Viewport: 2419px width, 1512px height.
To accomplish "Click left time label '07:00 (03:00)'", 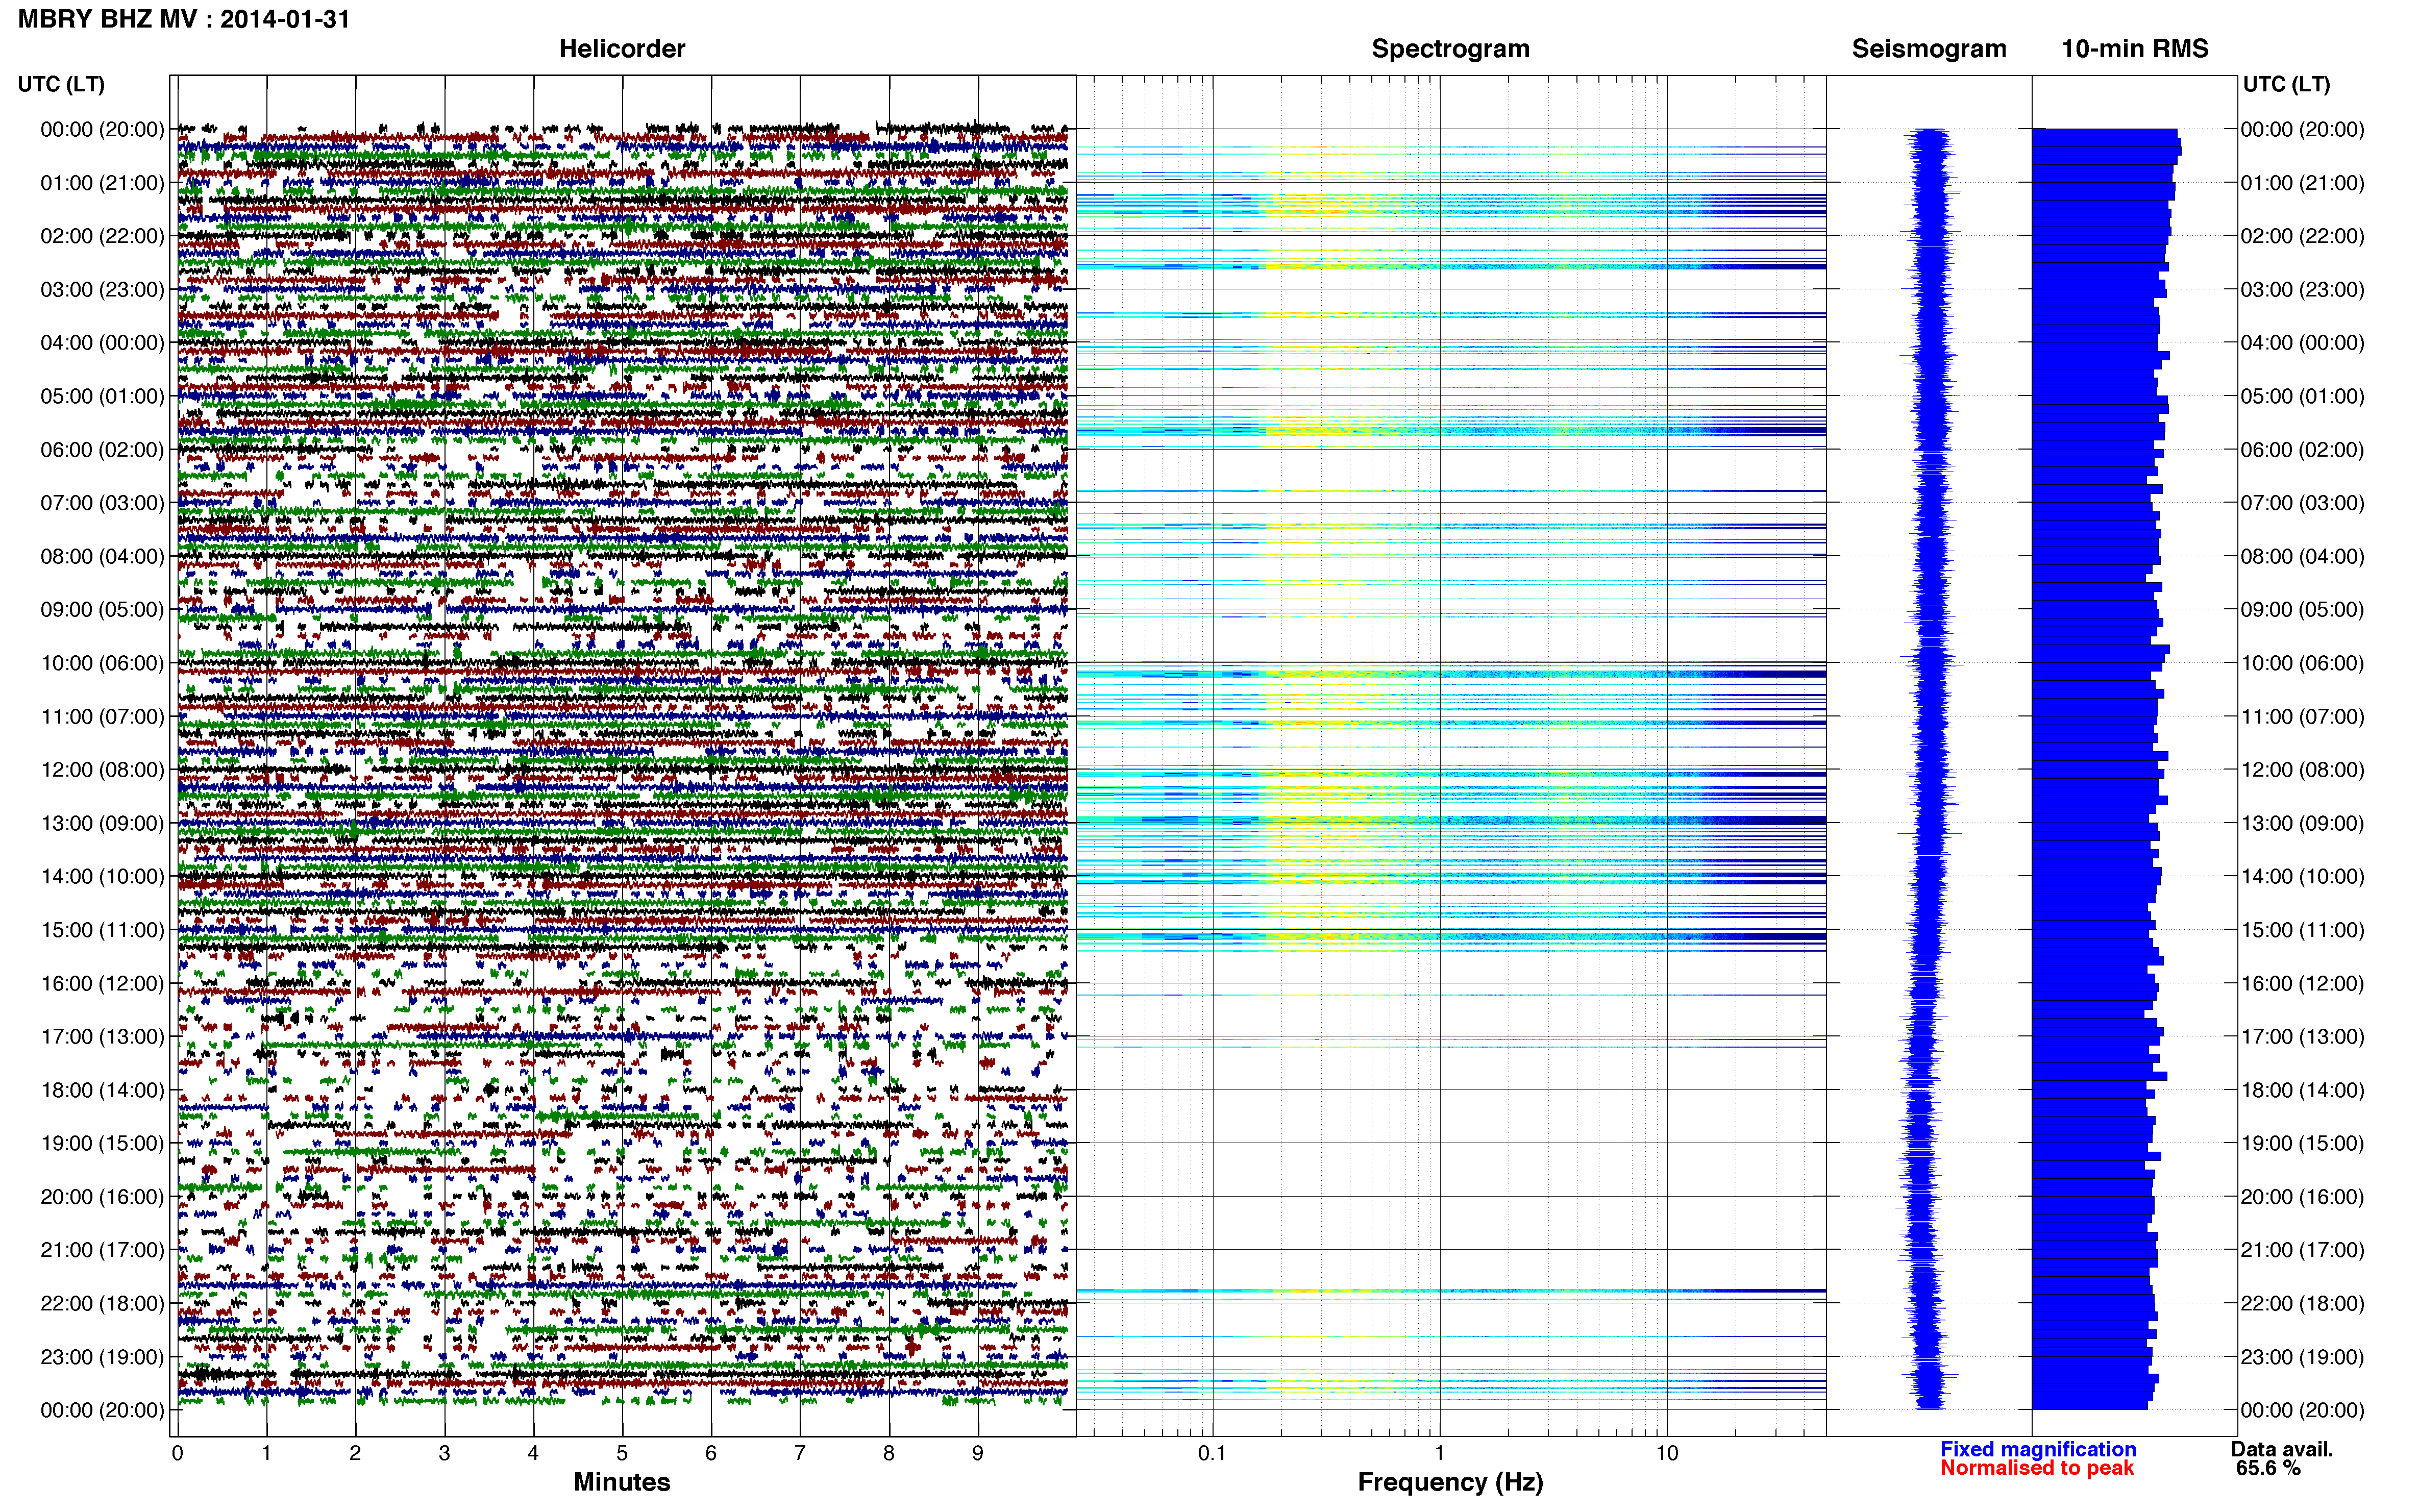I will tap(102, 503).
